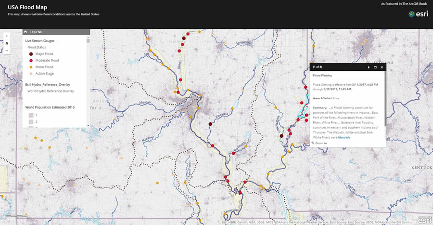Select the major flood gauge beside the Little Wabash label

click(281, 136)
